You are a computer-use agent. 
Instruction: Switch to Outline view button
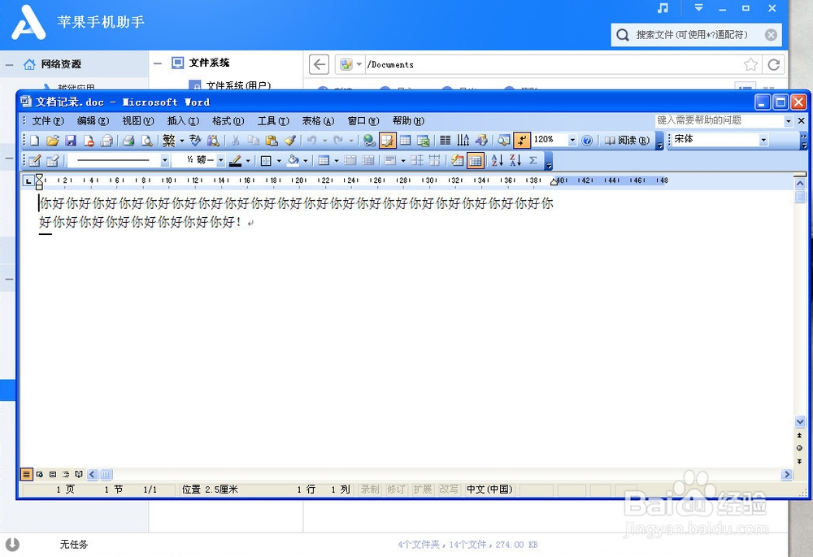(66, 474)
